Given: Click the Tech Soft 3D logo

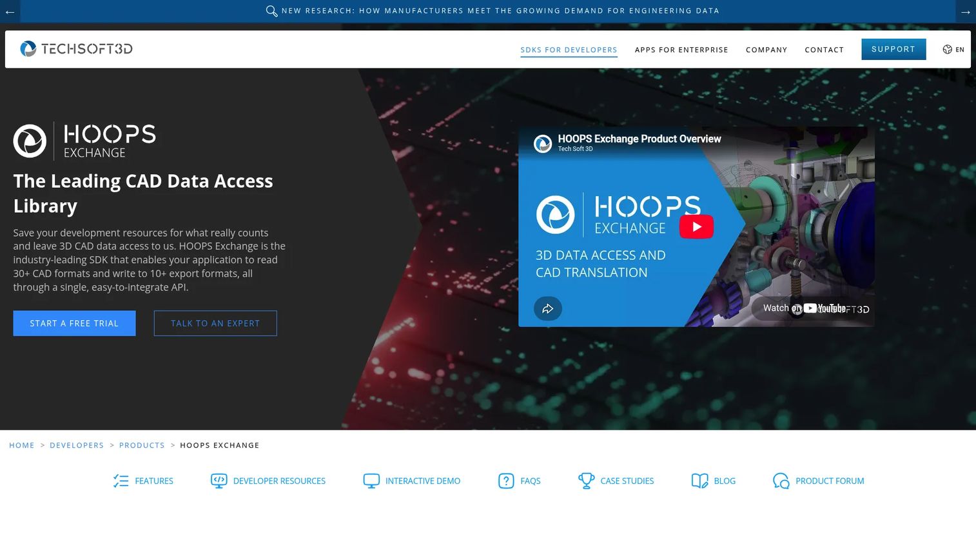Looking at the screenshot, I should 76,48.
